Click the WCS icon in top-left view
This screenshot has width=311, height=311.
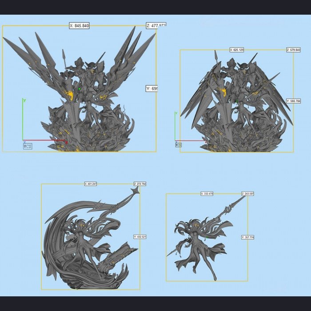(28, 146)
